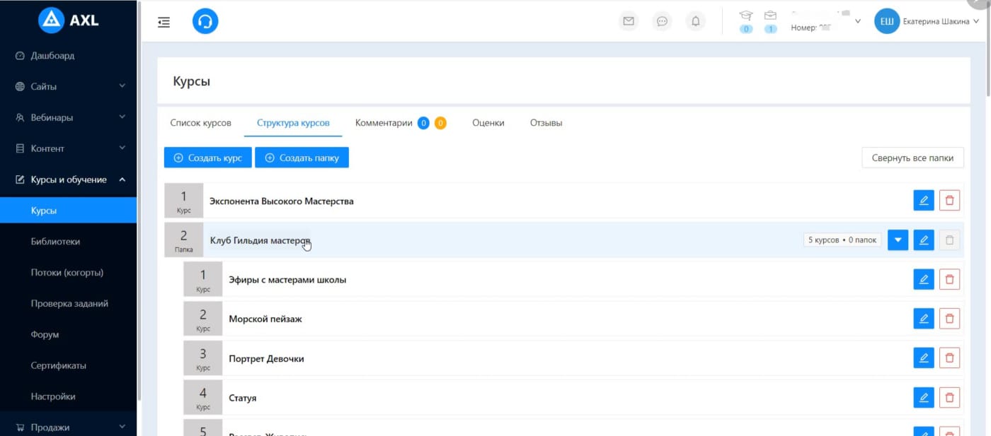Click the headset support icon

[x=205, y=22]
